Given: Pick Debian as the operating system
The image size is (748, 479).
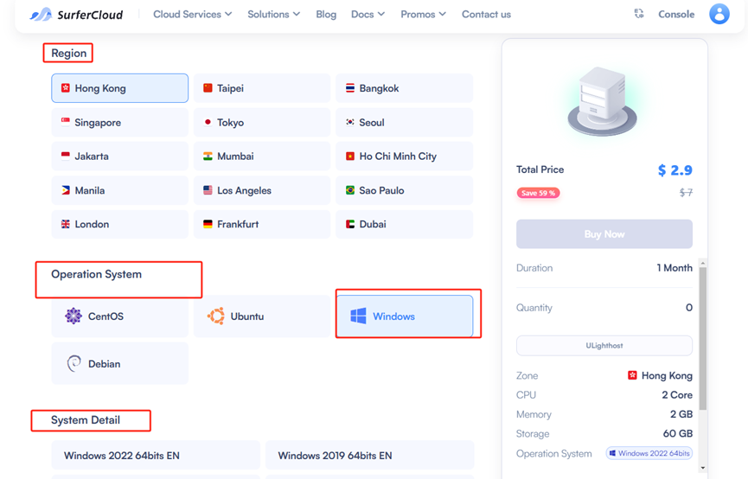Looking at the screenshot, I should [x=119, y=363].
